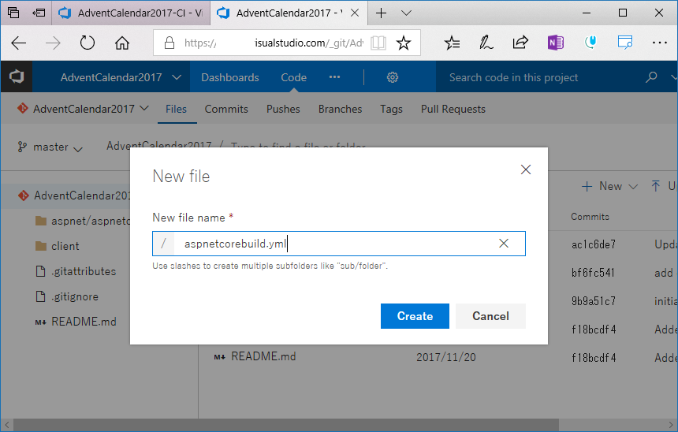Click the horizontal scrollbar thumb
The width and height of the screenshot is (678, 432).
pyautogui.click(x=285, y=425)
